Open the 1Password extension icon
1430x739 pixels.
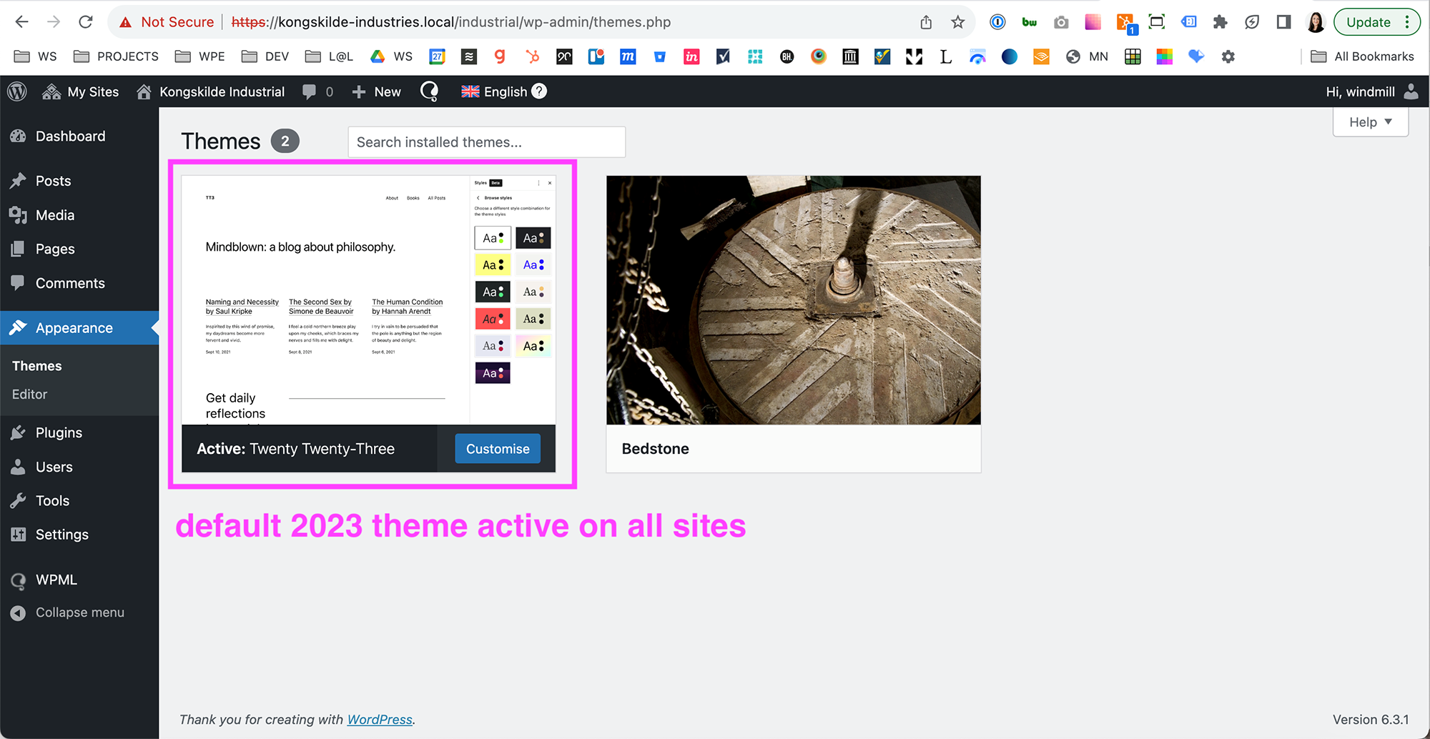997,22
